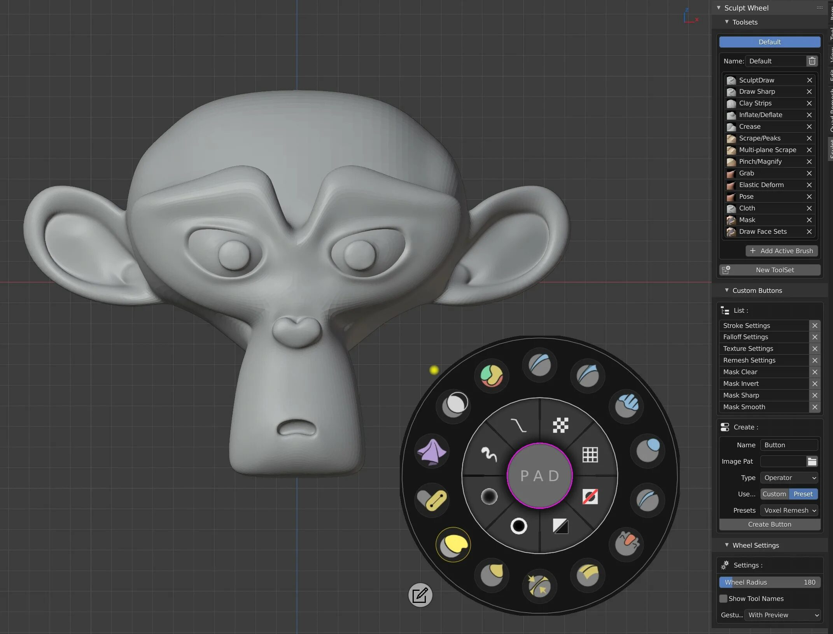Click the falloff curve icon in wheel

pos(518,425)
